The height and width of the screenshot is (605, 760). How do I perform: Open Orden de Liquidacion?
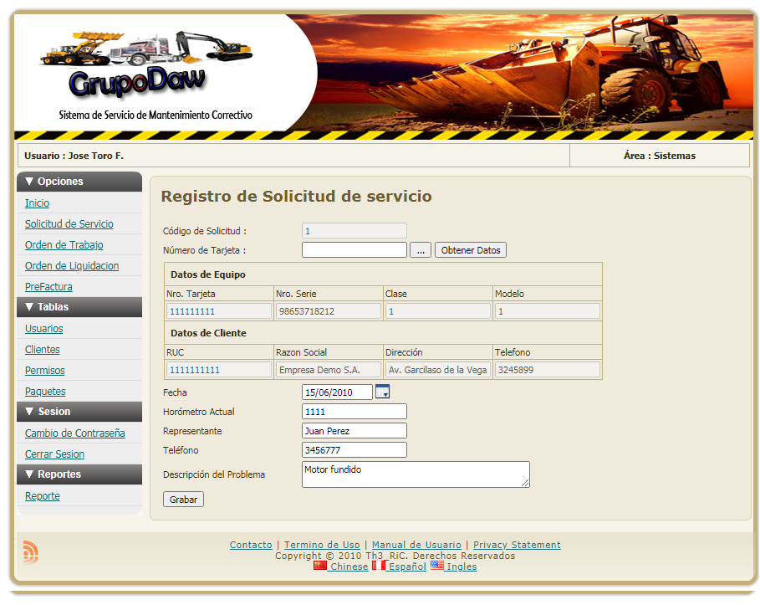pyautogui.click(x=72, y=266)
